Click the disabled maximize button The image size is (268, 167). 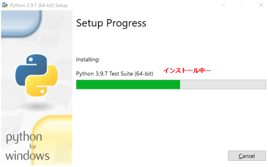[242, 5]
